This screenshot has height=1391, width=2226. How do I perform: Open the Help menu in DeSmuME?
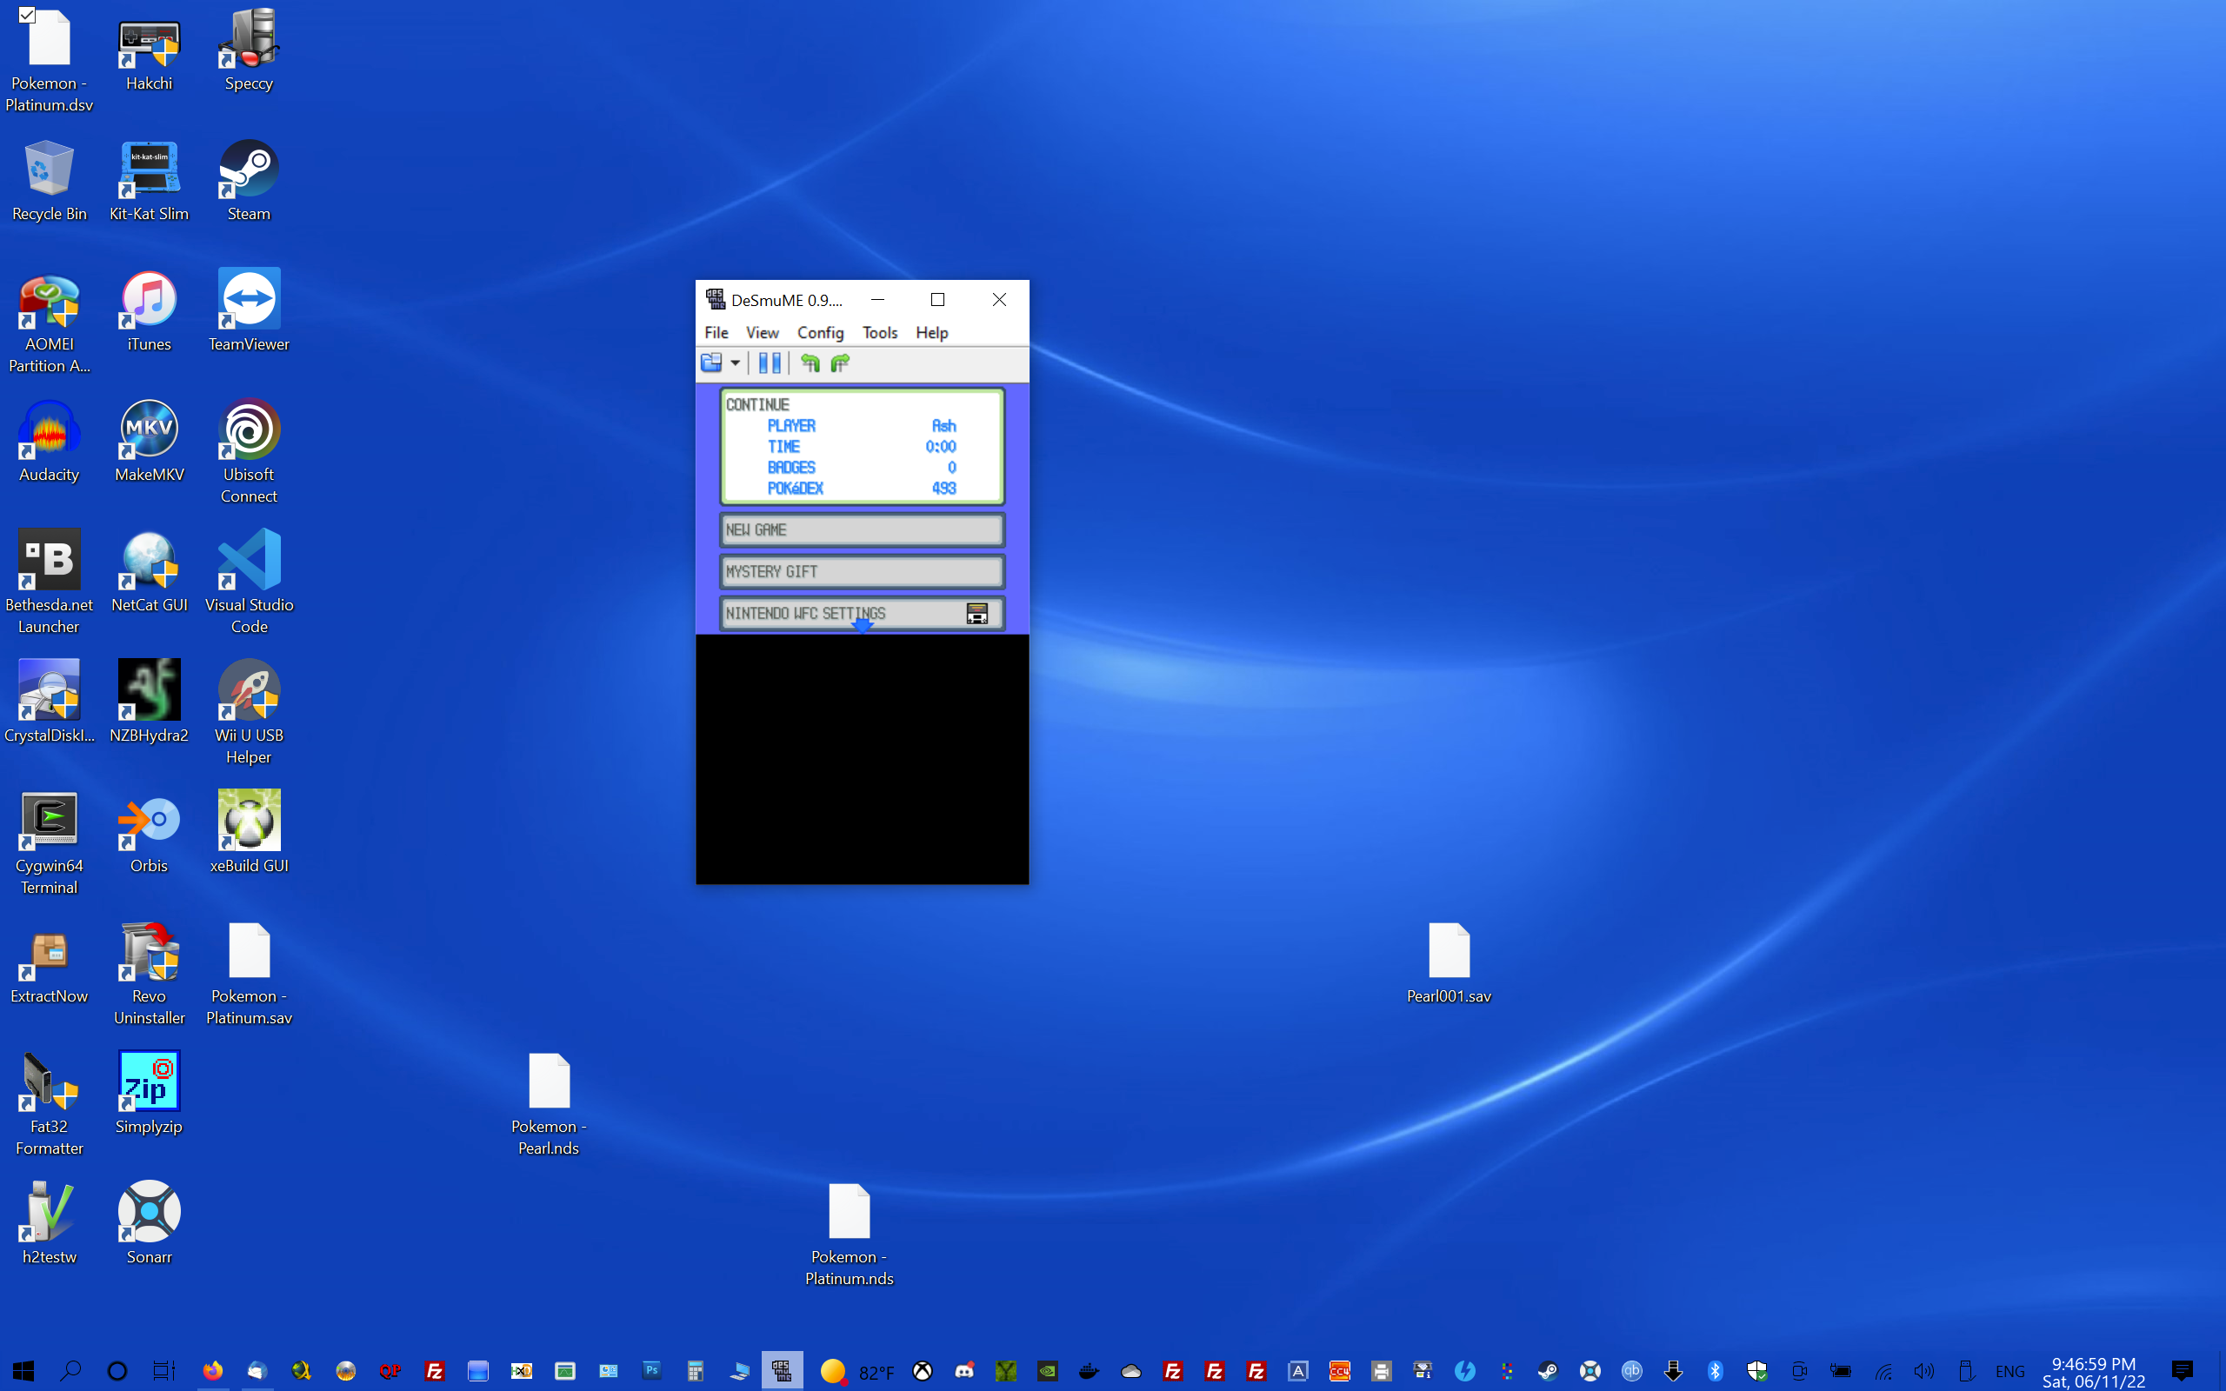(931, 332)
